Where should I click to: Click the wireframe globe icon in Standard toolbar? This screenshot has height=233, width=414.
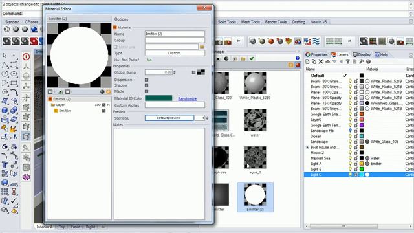tap(6, 29)
